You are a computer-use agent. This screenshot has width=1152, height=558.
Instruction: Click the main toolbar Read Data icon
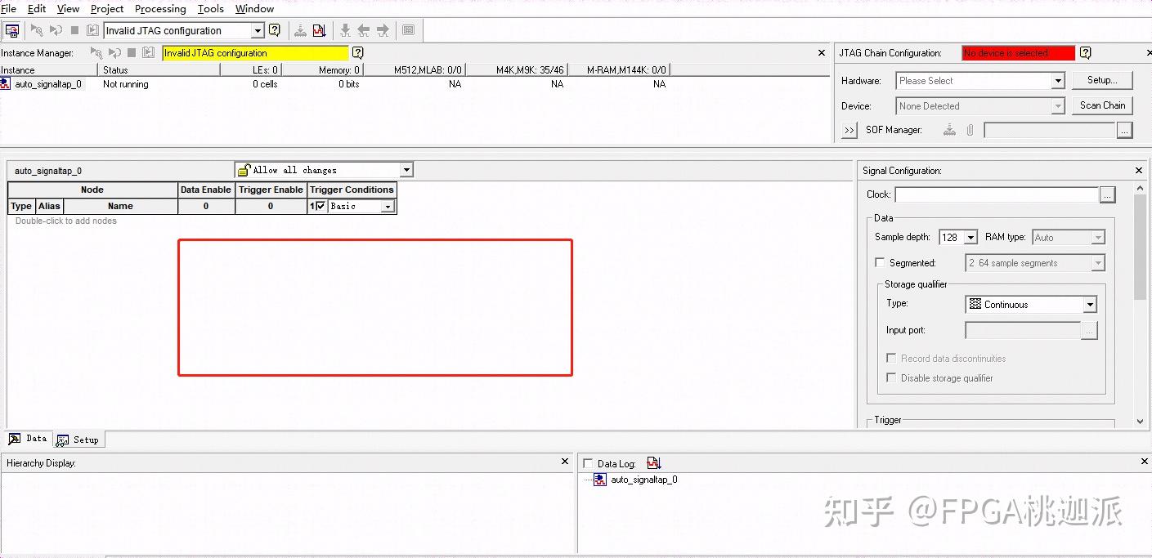click(x=92, y=31)
